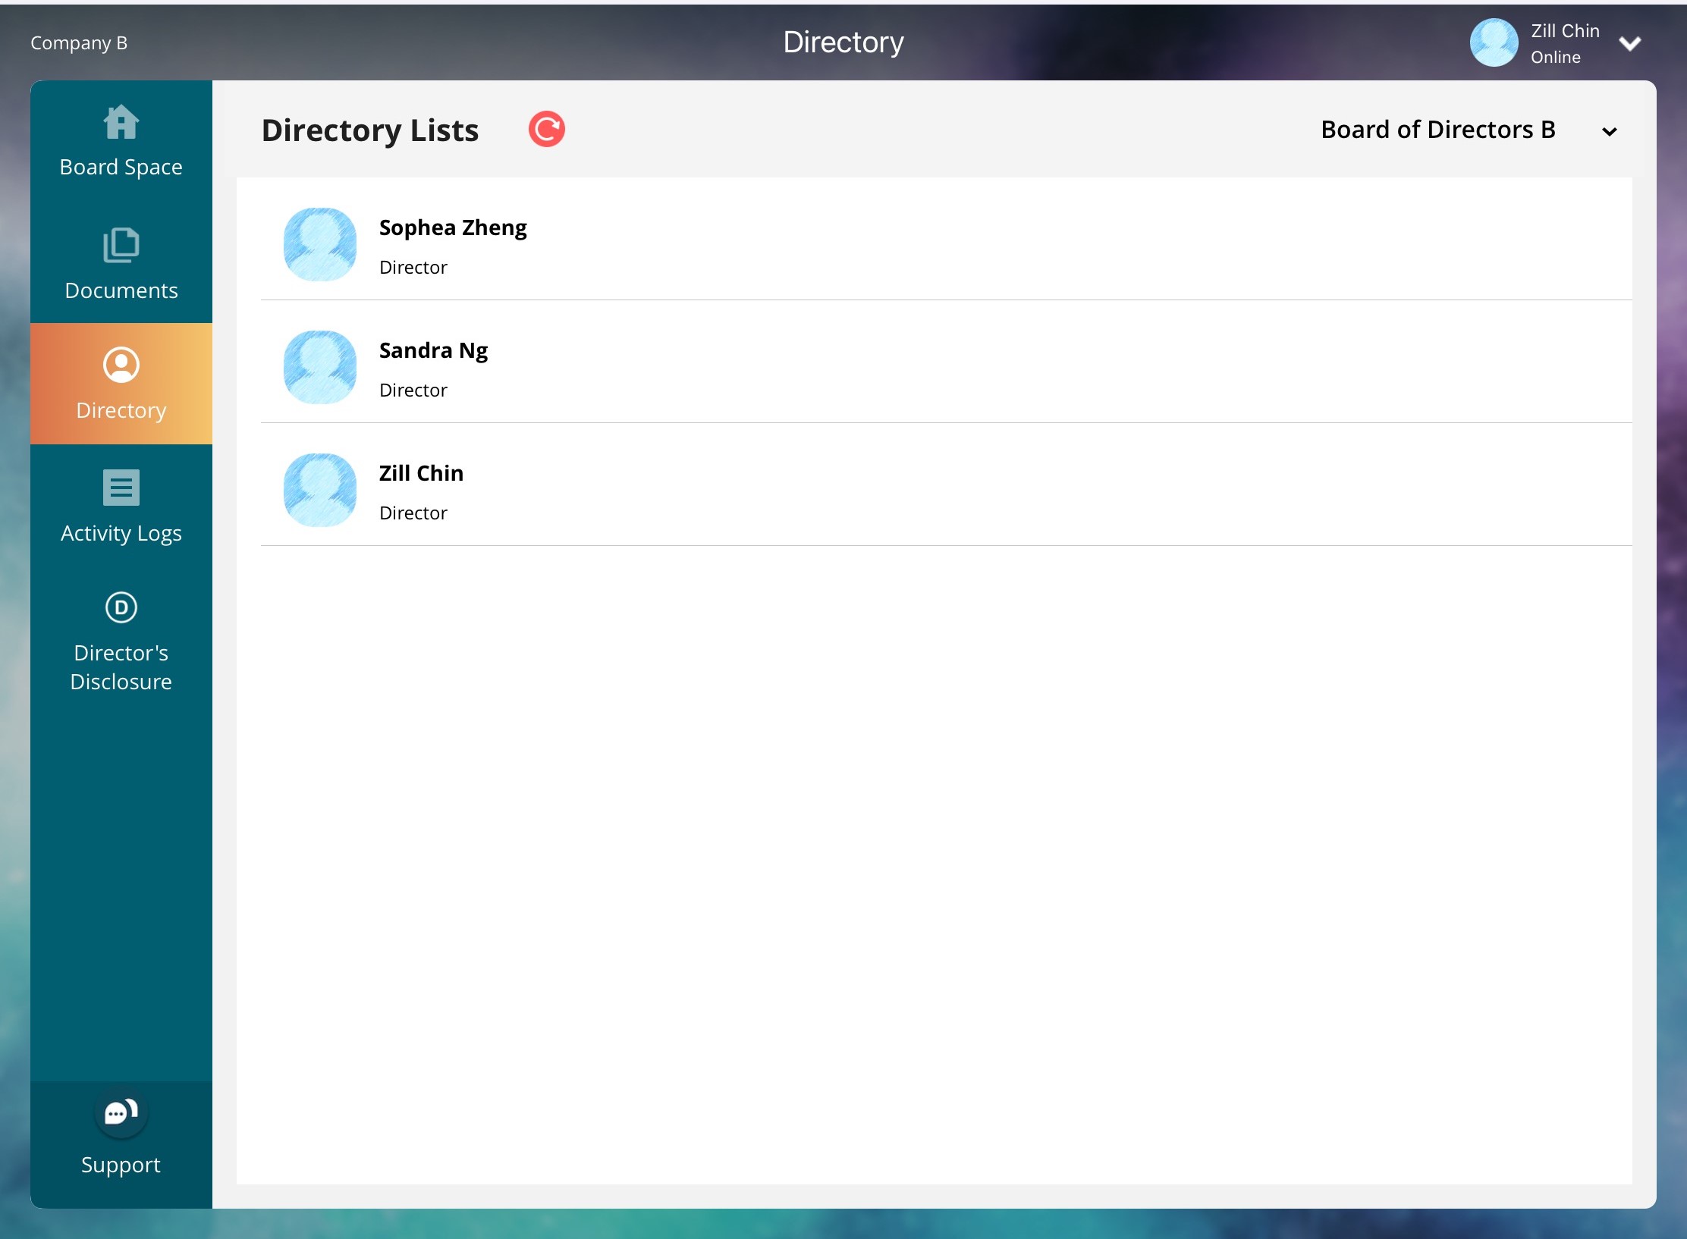Select the Directory person icon
This screenshot has height=1239, width=1687.
pos(121,365)
